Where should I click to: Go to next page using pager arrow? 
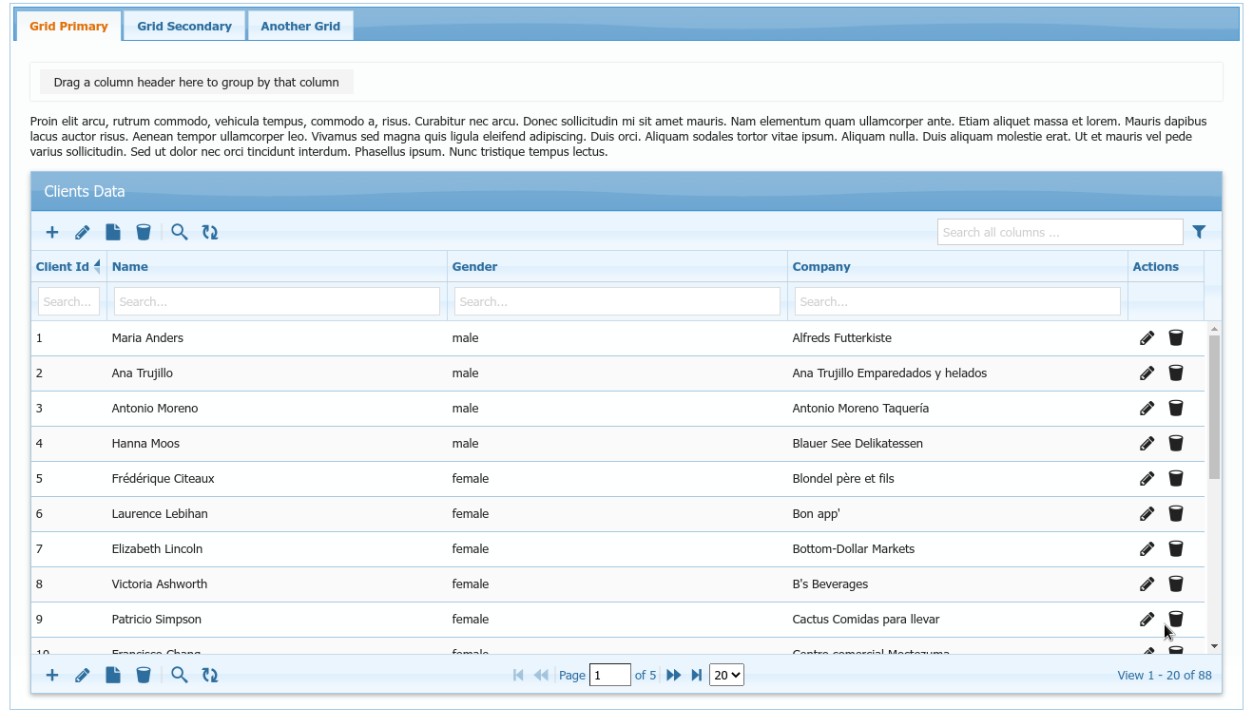[x=674, y=676]
